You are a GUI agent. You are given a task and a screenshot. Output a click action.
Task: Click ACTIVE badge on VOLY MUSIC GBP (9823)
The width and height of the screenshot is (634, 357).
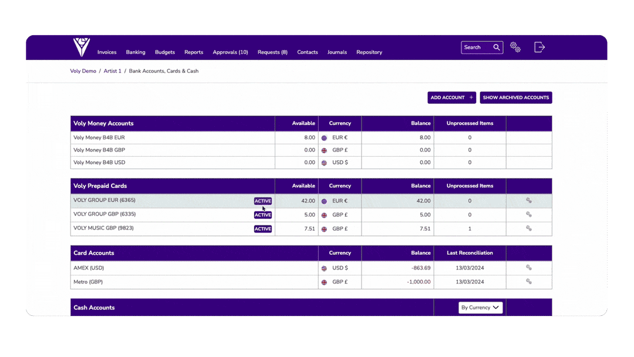pyautogui.click(x=263, y=229)
